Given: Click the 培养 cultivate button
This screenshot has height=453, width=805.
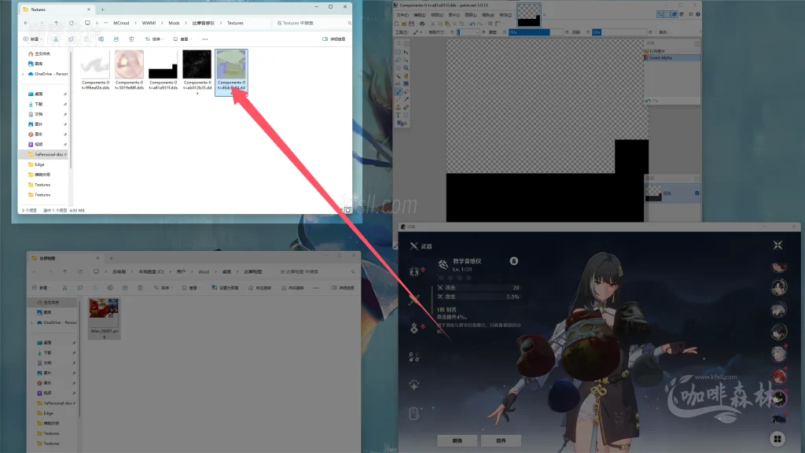Looking at the screenshot, I should [501, 440].
